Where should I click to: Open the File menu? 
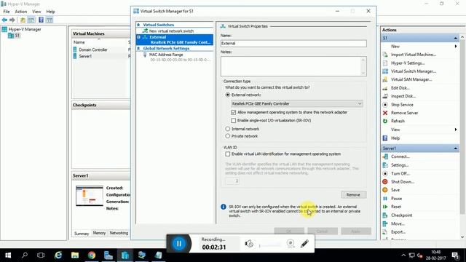point(7,12)
